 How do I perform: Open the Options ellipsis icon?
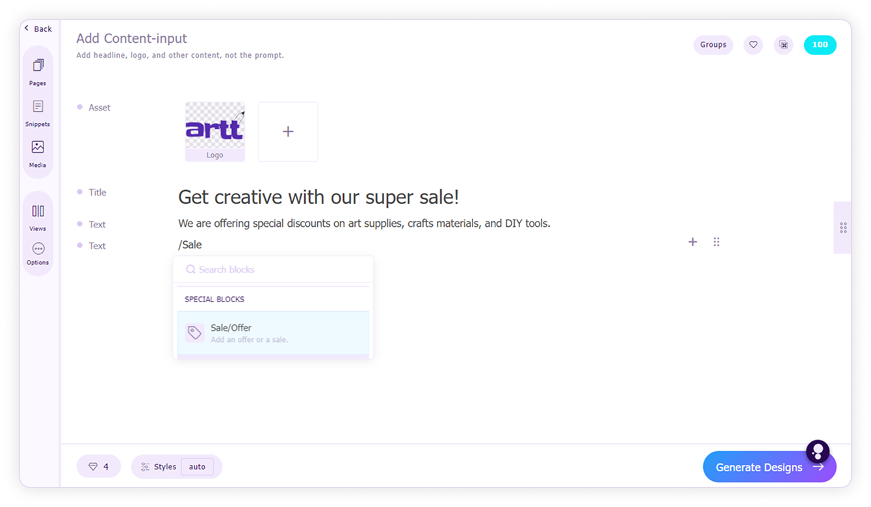38,249
